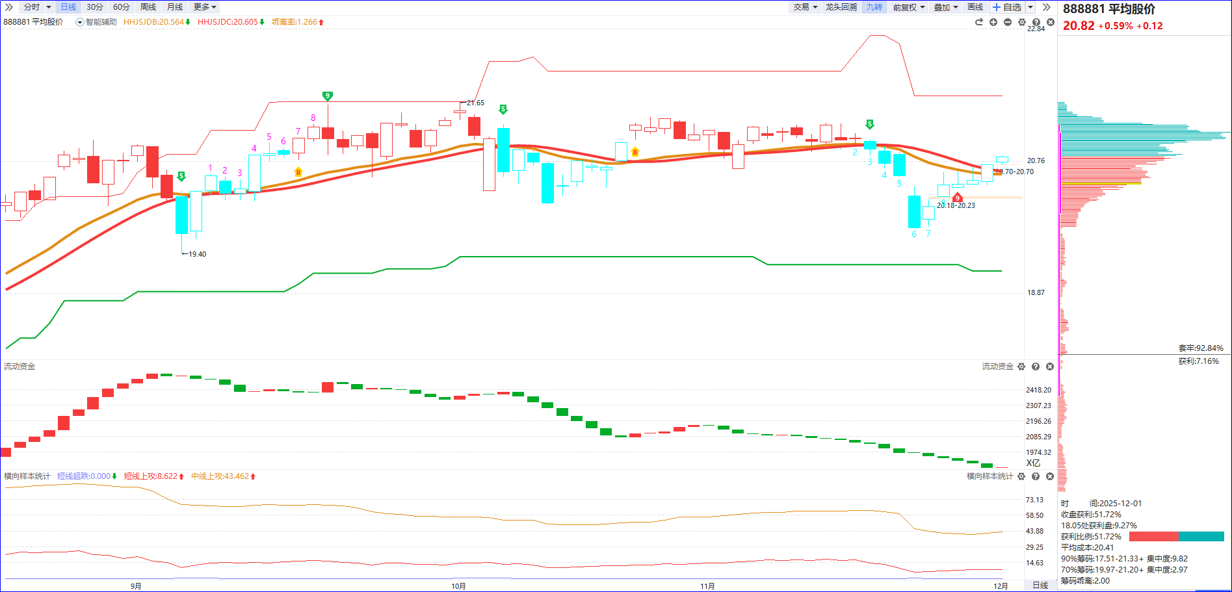The width and height of the screenshot is (1232, 592).
Task: Open help for the 流动资金 indicator
Action: coord(1036,367)
